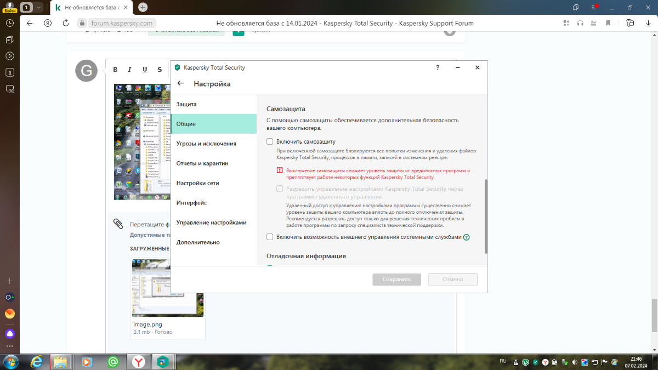Toggle italic in forum editor
This screenshot has width=658, height=370.
130,70
